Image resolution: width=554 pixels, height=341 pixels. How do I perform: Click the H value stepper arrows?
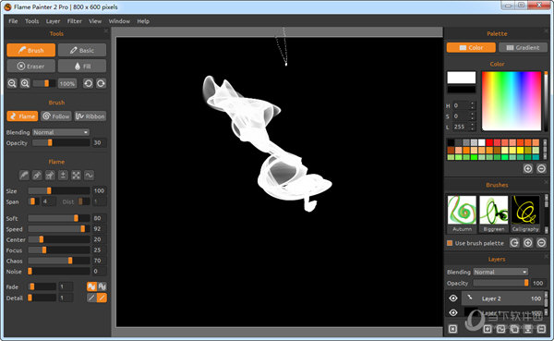(473, 105)
